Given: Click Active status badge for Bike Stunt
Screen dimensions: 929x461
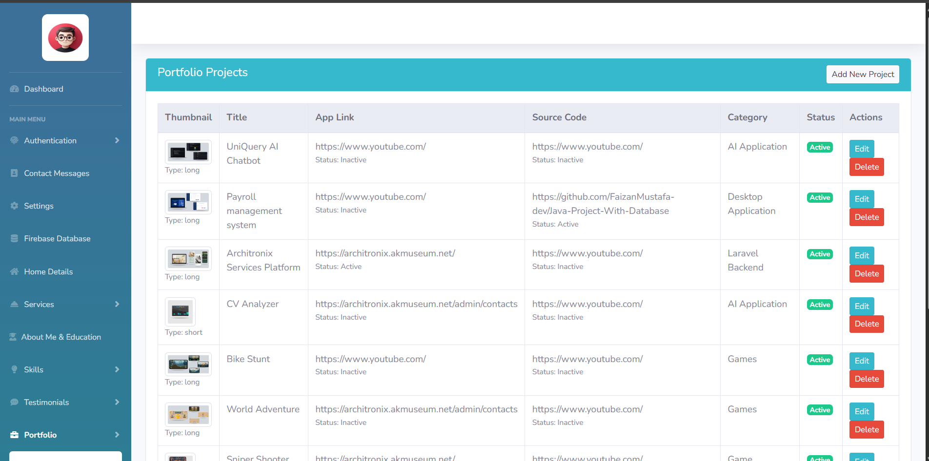Looking at the screenshot, I should point(820,360).
